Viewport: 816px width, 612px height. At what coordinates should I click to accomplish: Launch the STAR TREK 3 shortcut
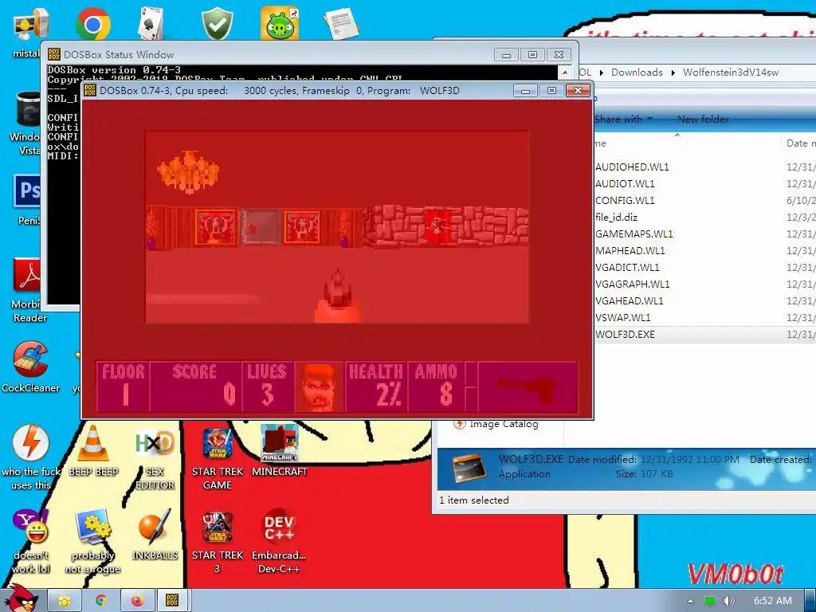tap(217, 541)
